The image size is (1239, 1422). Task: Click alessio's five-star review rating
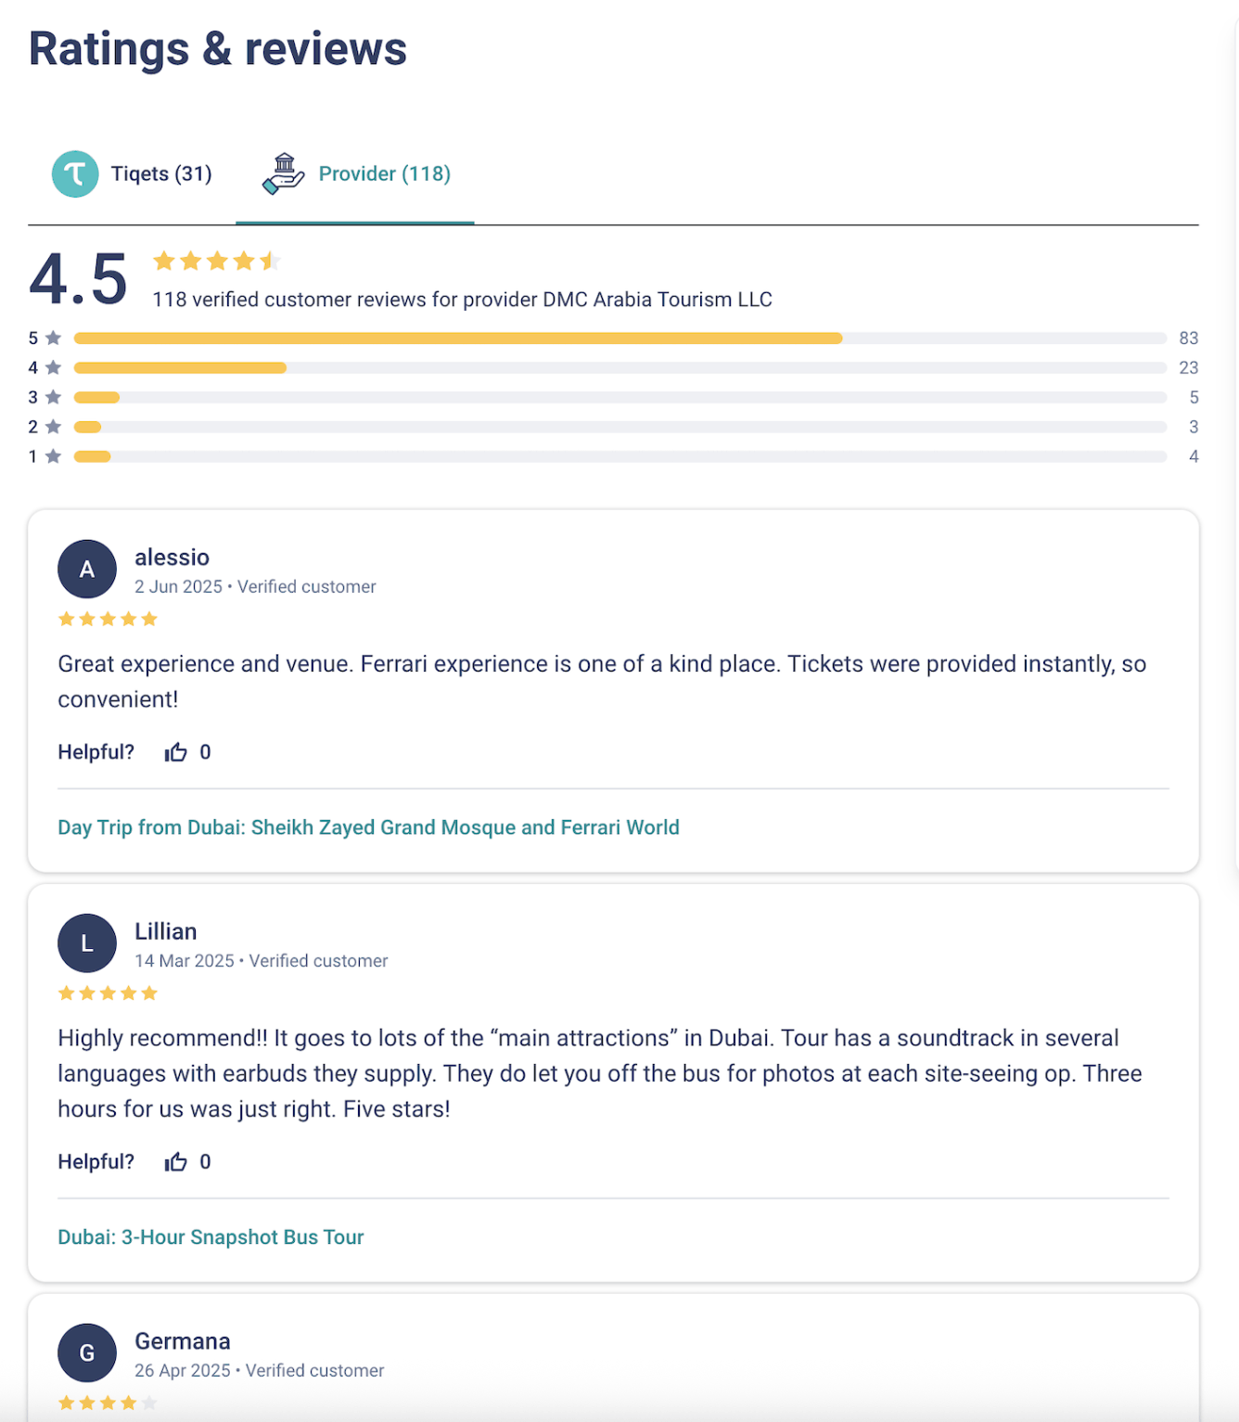[x=108, y=620]
